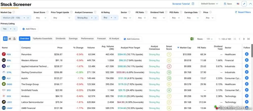The image size is (253, 111).
Task: Open the LSCC ticker link
Action: click(x=9, y=102)
